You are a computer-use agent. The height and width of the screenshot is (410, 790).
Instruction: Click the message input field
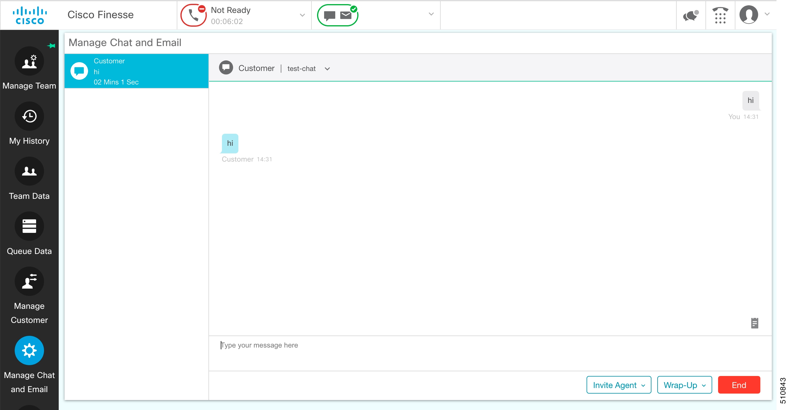click(x=490, y=353)
